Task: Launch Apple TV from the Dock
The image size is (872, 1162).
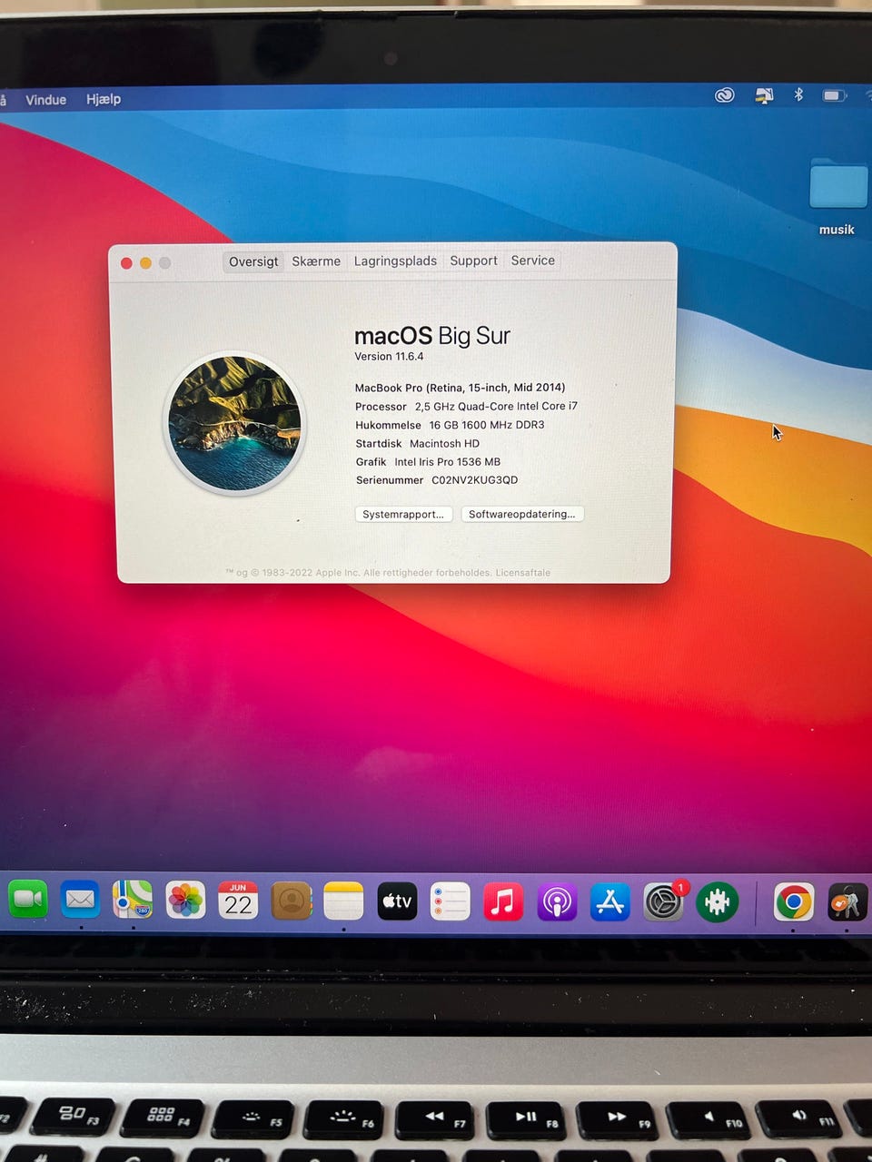Action: tap(397, 901)
